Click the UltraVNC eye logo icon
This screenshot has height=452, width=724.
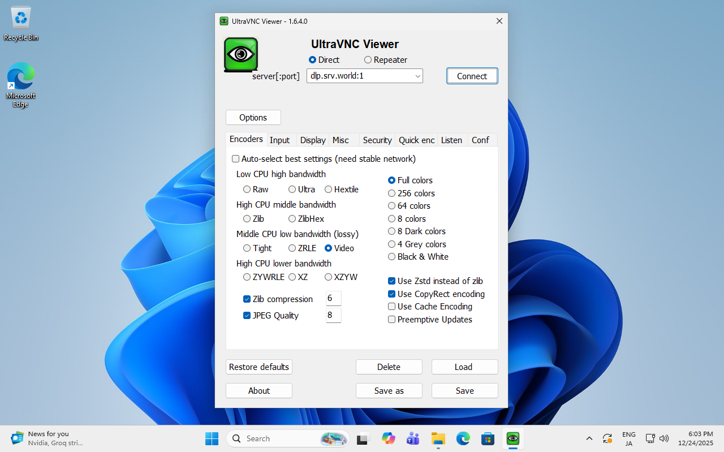[x=241, y=55]
